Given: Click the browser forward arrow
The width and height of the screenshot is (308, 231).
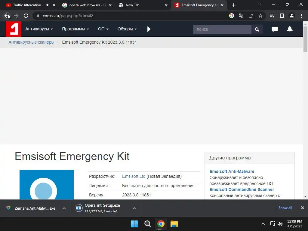Looking at the screenshot, I should click(16, 16).
